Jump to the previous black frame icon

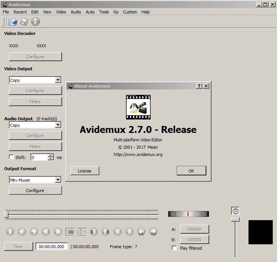click(94, 232)
